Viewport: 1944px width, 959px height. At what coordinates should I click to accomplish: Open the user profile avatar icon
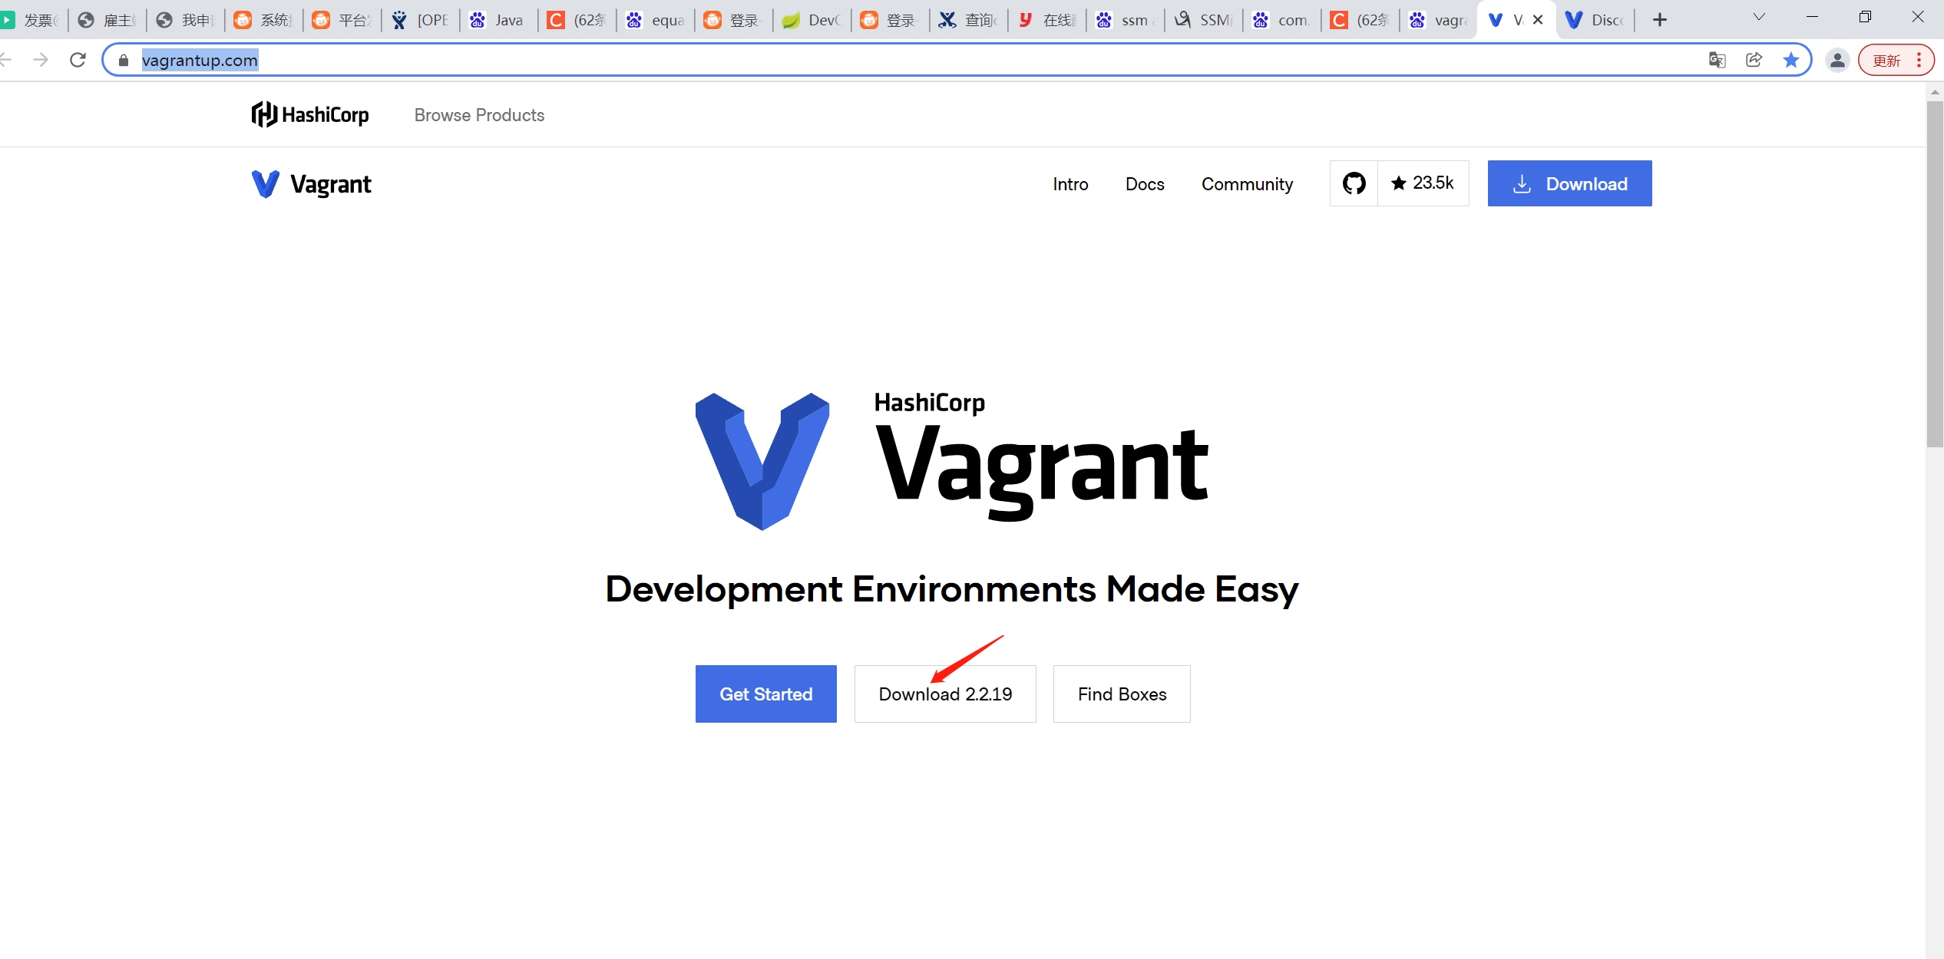(1837, 60)
